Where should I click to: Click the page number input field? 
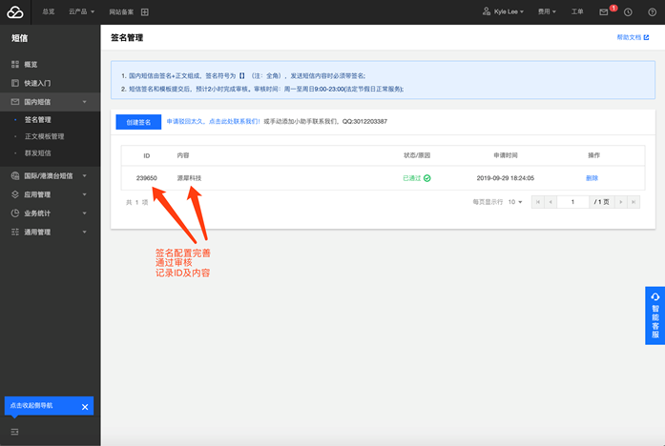572,202
